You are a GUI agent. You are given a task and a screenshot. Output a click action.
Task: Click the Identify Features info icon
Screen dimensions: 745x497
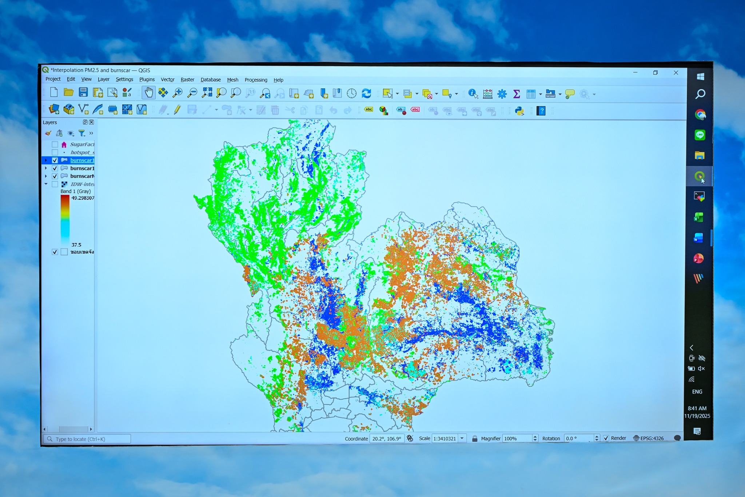point(473,94)
